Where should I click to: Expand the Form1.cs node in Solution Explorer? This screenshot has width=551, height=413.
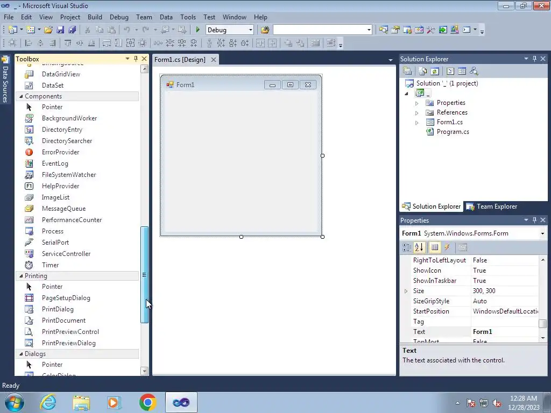(x=417, y=123)
